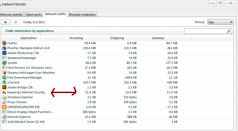Click the forward arrow next-day button
This screenshot has width=238, height=131.
16,22
